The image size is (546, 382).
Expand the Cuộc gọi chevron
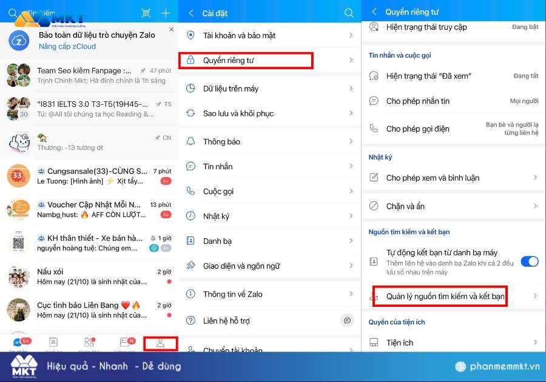(x=351, y=191)
